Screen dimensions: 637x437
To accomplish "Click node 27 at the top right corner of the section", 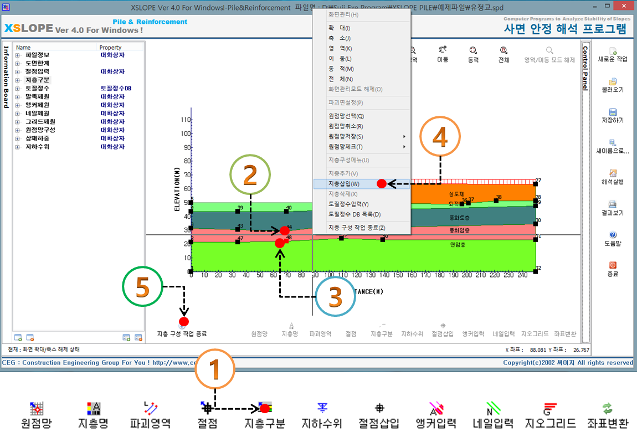I will pos(536,183).
